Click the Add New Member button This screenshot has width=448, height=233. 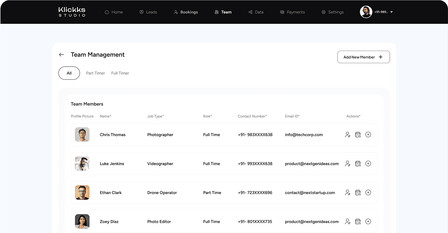(x=364, y=57)
